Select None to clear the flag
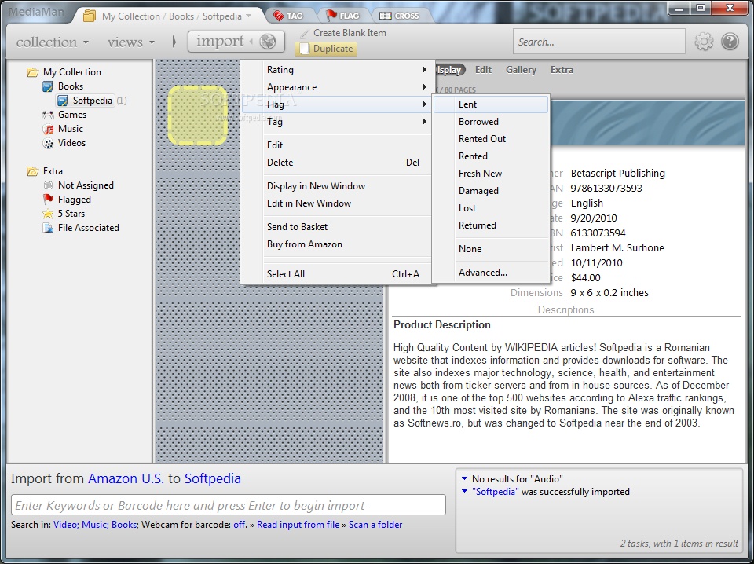This screenshot has width=754, height=564. (x=490, y=249)
